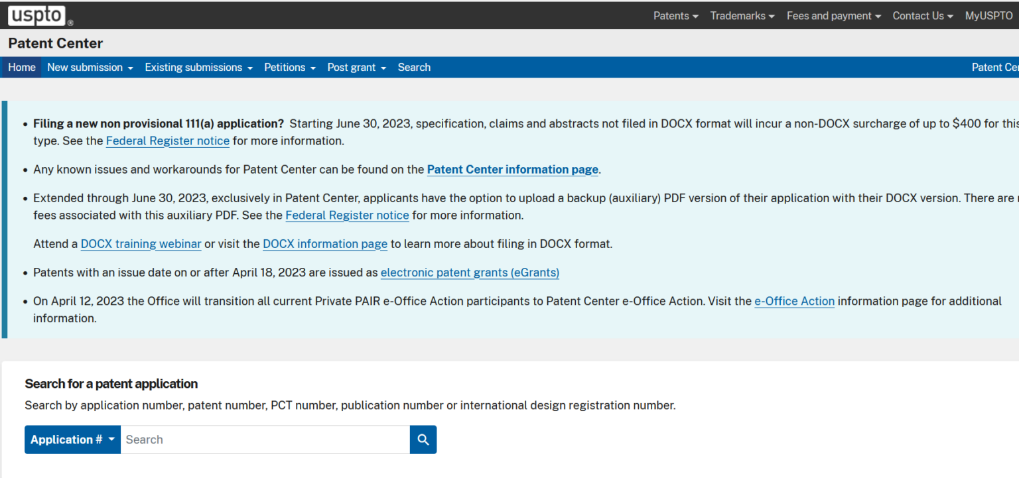Click the magnifying glass search icon
The width and height of the screenshot is (1019, 478).
tap(423, 439)
